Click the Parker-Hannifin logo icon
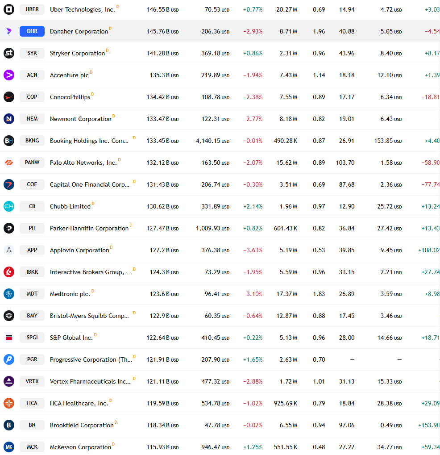 tap(9, 228)
